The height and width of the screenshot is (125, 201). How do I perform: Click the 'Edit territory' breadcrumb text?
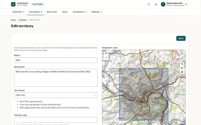coord(34,20)
